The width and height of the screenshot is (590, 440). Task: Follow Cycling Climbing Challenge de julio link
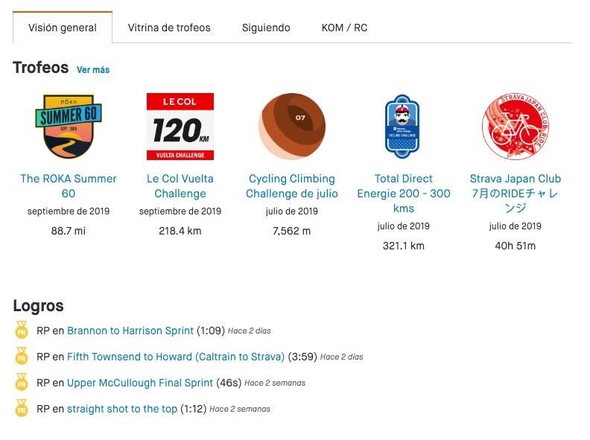click(292, 186)
